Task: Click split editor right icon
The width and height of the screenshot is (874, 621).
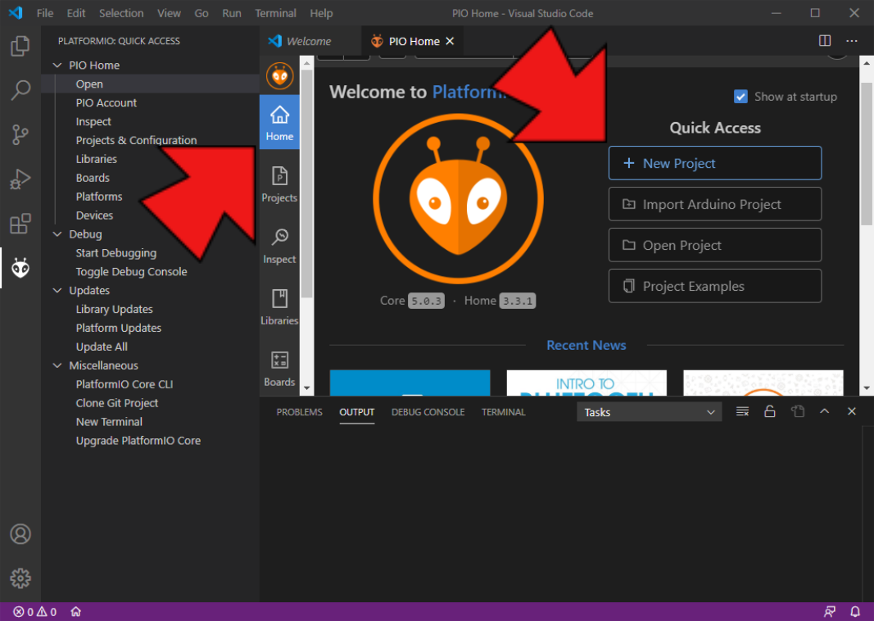Action: 825,41
